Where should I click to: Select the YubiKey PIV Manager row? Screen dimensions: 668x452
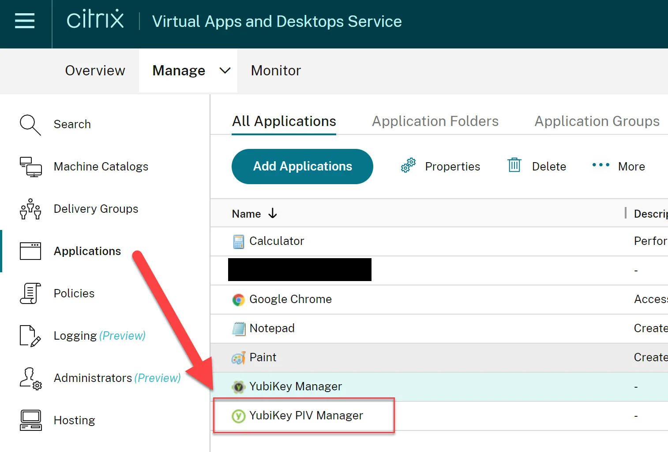pyautogui.click(x=439, y=416)
